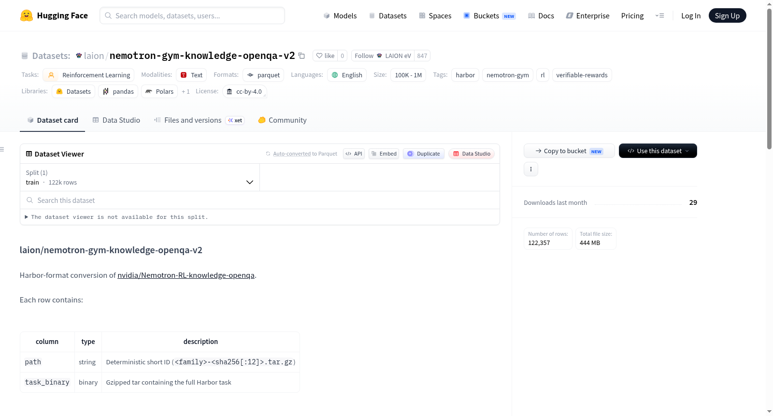Click Copy to bucket button
Image resolution: width=773 pixels, height=416 pixels.
point(569,151)
